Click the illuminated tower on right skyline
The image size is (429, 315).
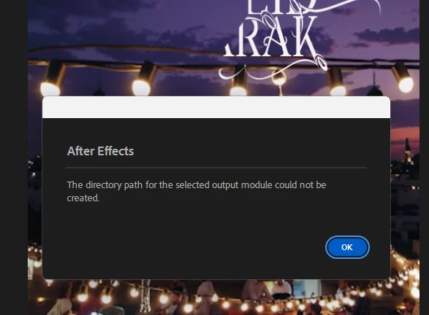point(408,150)
